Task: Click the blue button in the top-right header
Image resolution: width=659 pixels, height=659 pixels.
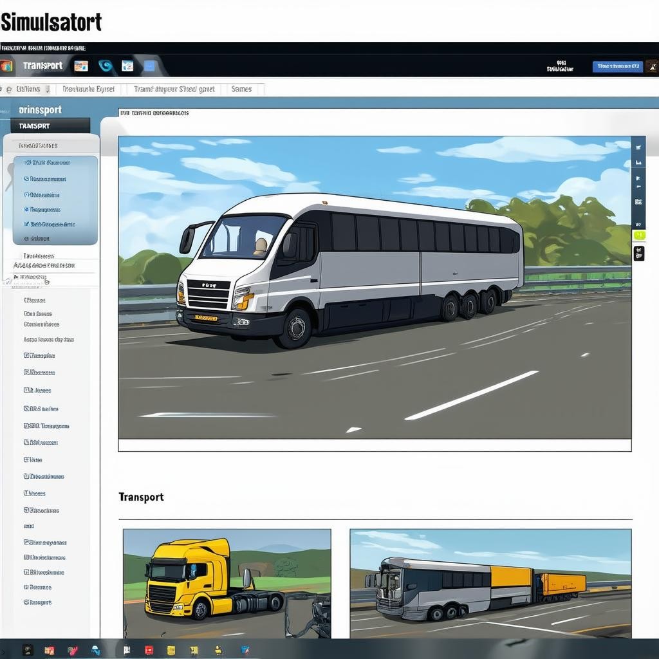Action: [x=617, y=66]
